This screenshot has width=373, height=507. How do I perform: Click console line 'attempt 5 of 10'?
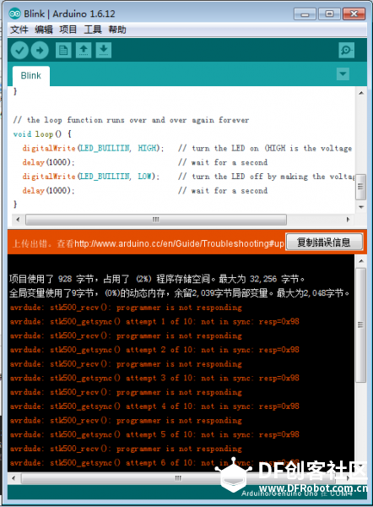pyautogui.click(x=154, y=434)
